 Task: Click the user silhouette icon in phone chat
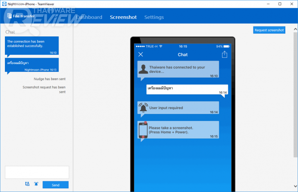143,69
